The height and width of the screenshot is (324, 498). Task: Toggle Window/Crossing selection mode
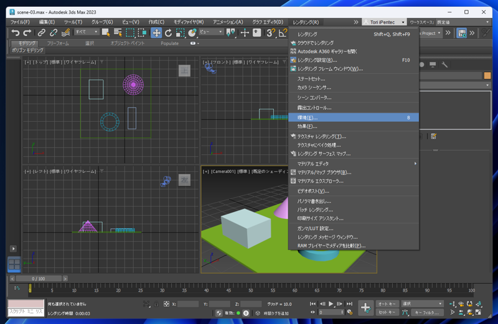click(142, 33)
